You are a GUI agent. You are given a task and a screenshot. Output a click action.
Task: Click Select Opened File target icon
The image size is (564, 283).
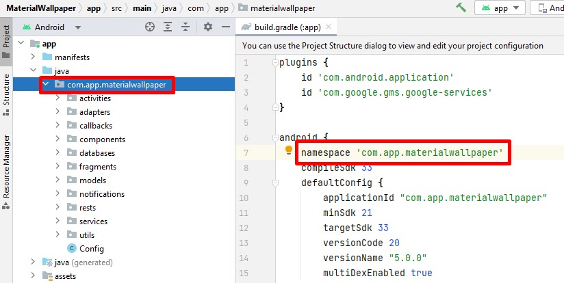click(x=150, y=27)
